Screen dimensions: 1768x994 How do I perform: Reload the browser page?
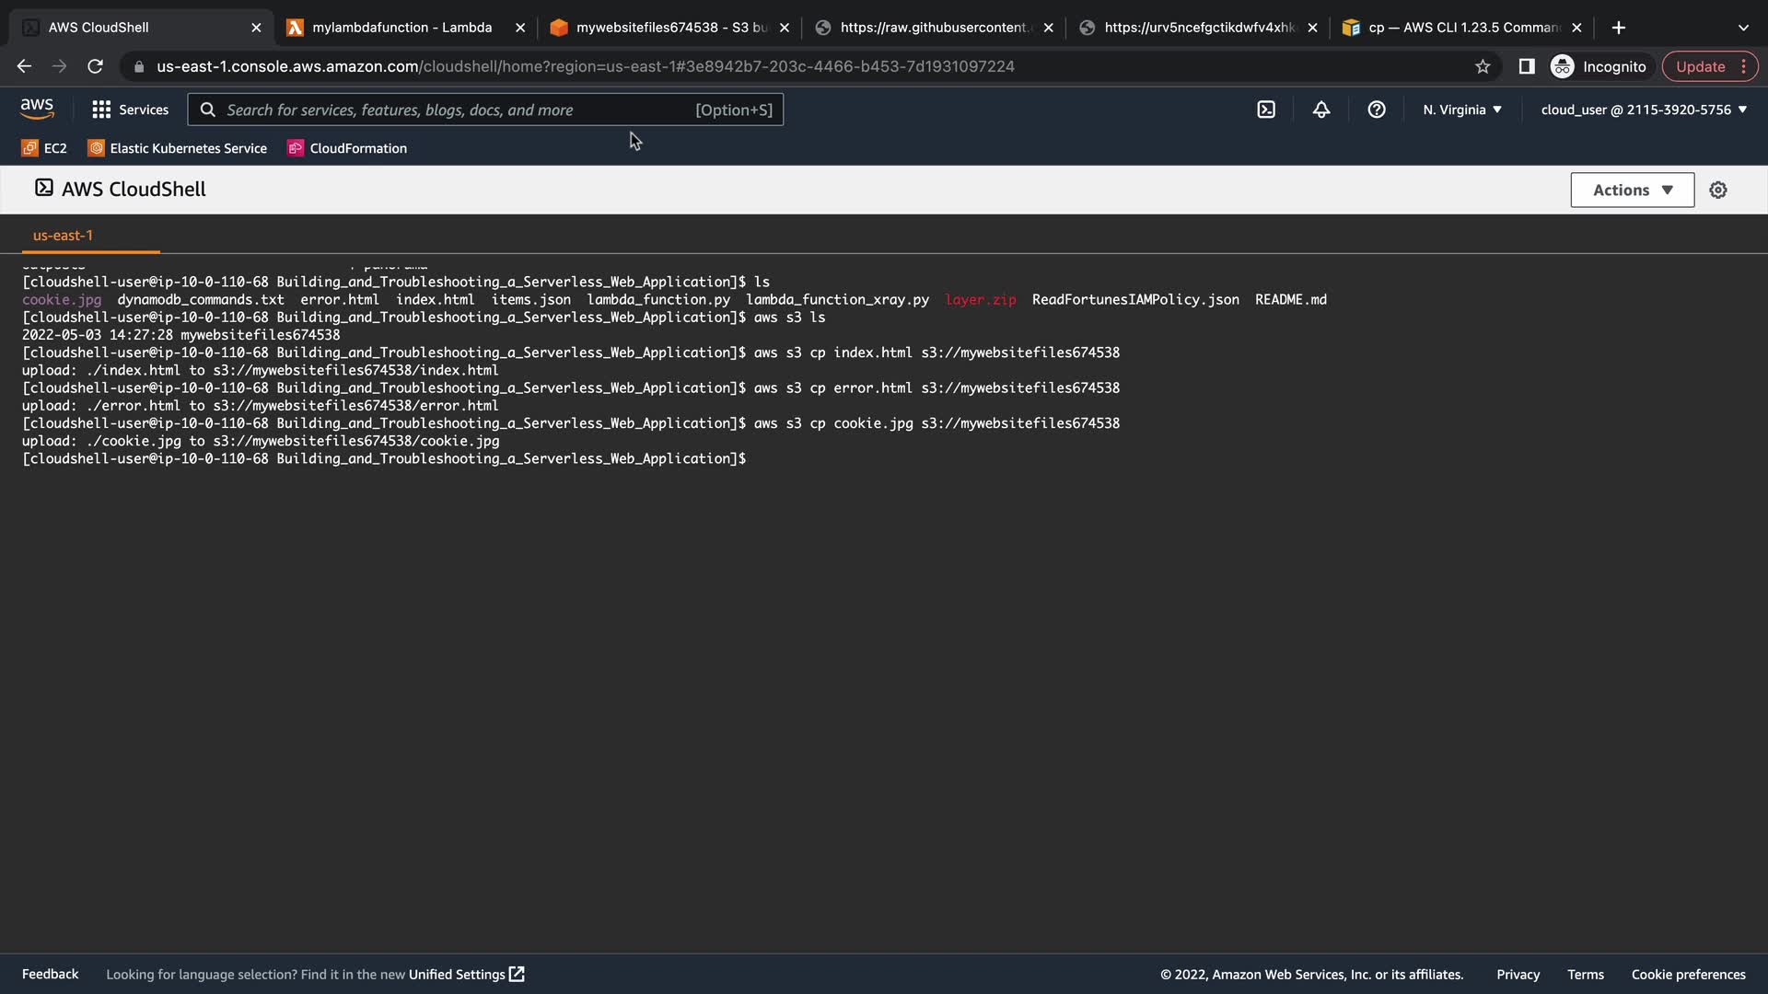click(x=95, y=66)
